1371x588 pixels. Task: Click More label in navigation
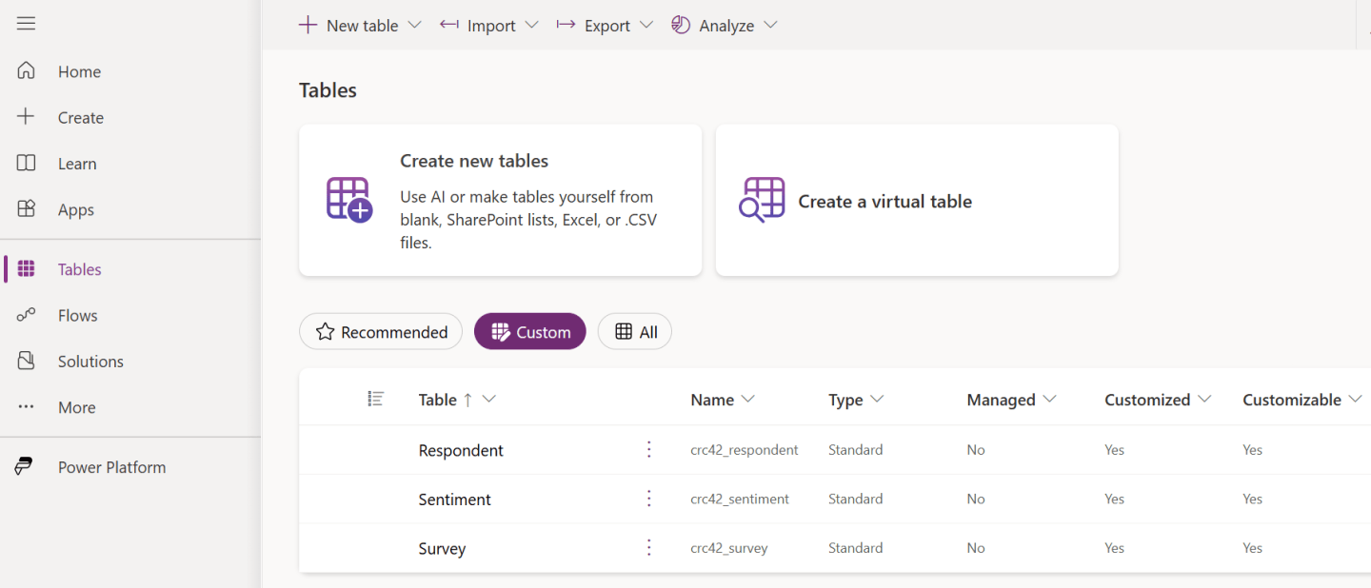click(77, 407)
